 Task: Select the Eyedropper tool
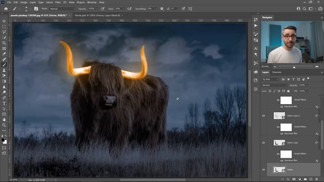(4, 54)
